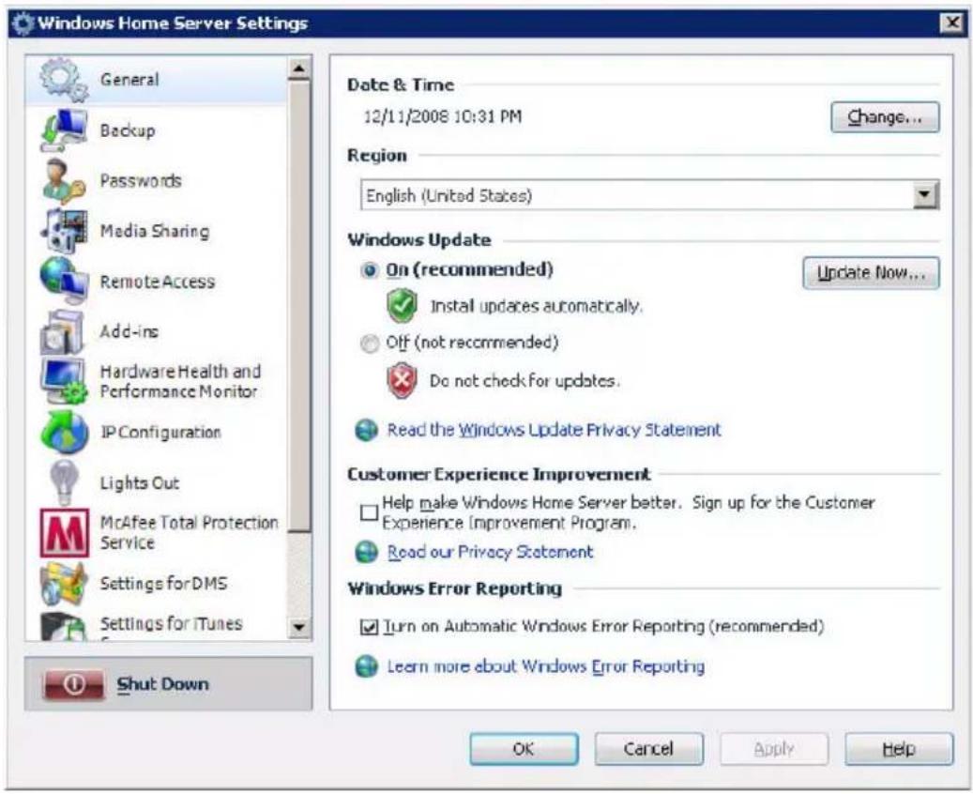Click the IP Configuration globe icon

[65, 432]
